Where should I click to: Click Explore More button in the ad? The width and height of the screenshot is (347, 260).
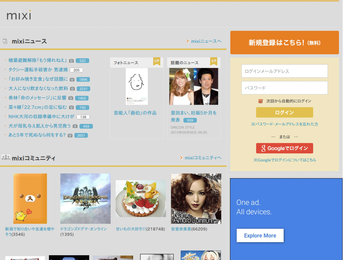pyautogui.click(x=260, y=236)
